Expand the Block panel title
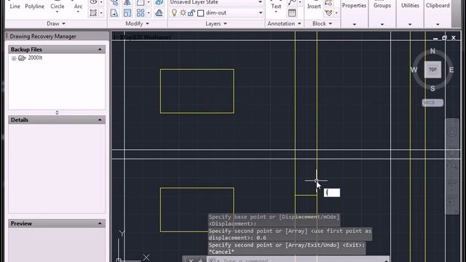 322,23
